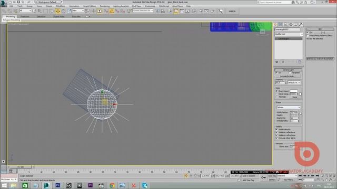Viewport: 337px width, 189px height.
Task: Toggle the CoronaLight On checkbox
Action: [x=276, y=72]
